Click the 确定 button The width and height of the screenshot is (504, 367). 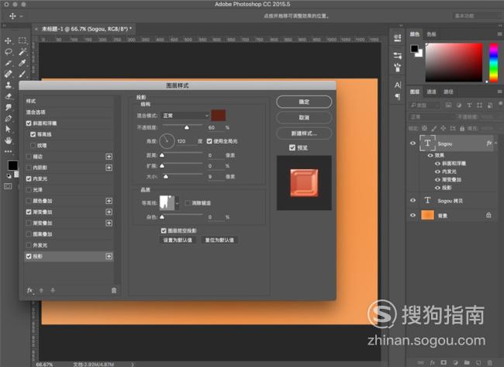(304, 102)
